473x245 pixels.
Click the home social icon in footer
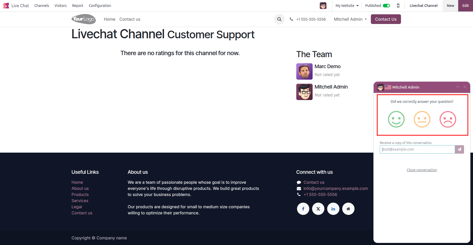click(348, 209)
